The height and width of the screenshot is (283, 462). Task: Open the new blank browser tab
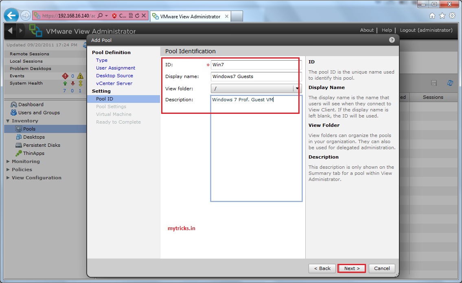tap(236, 16)
